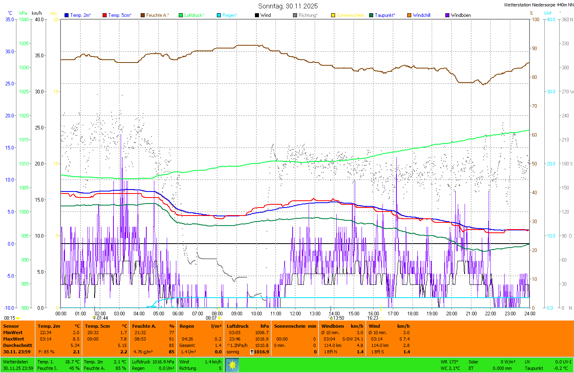Click the green Luftdruck legend square

[x=181, y=15]
